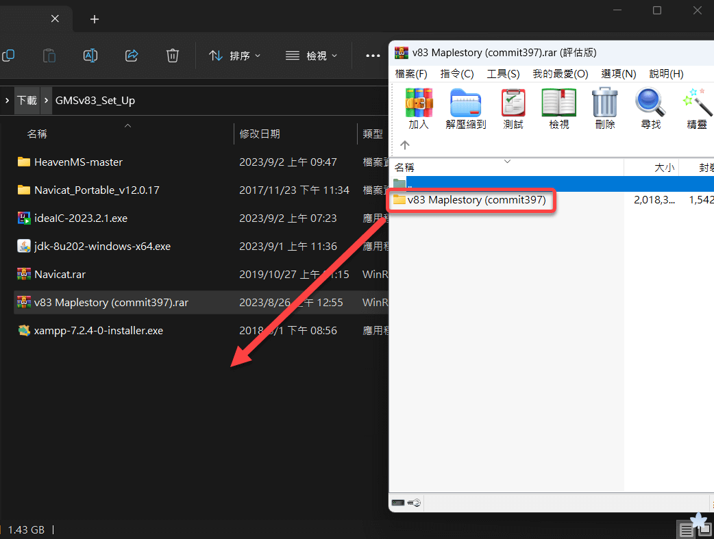Sort by 大小 column in WinRAR
The width and height of the screenshot is (714, 539).
664,168
